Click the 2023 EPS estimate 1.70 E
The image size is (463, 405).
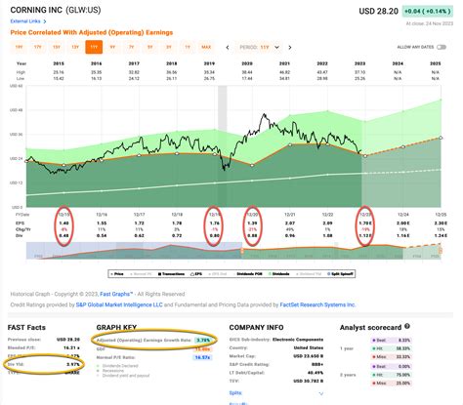click(x=364, y=223)
